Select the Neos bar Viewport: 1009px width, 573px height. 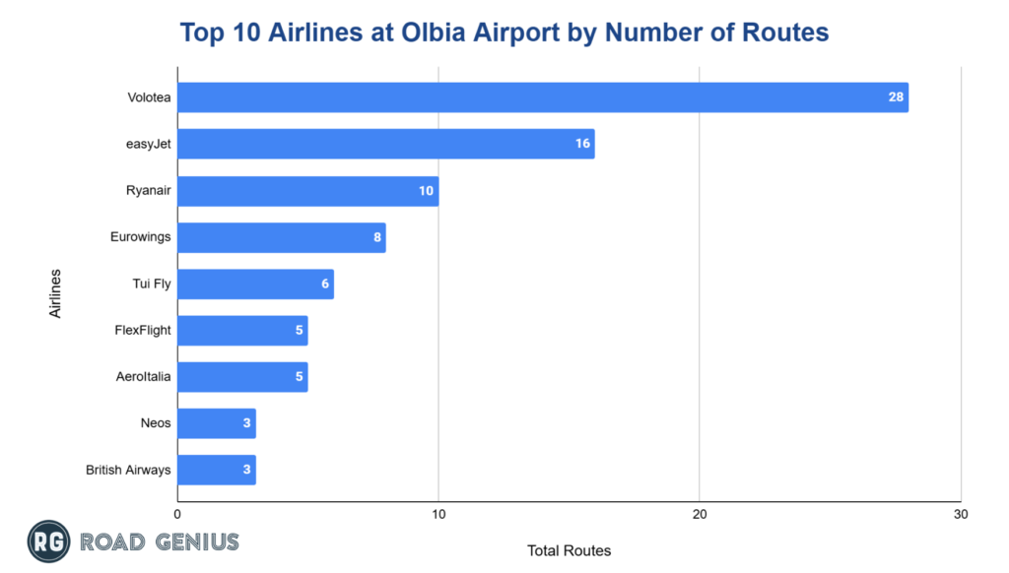pyautogui.click(x=216, y=423)
